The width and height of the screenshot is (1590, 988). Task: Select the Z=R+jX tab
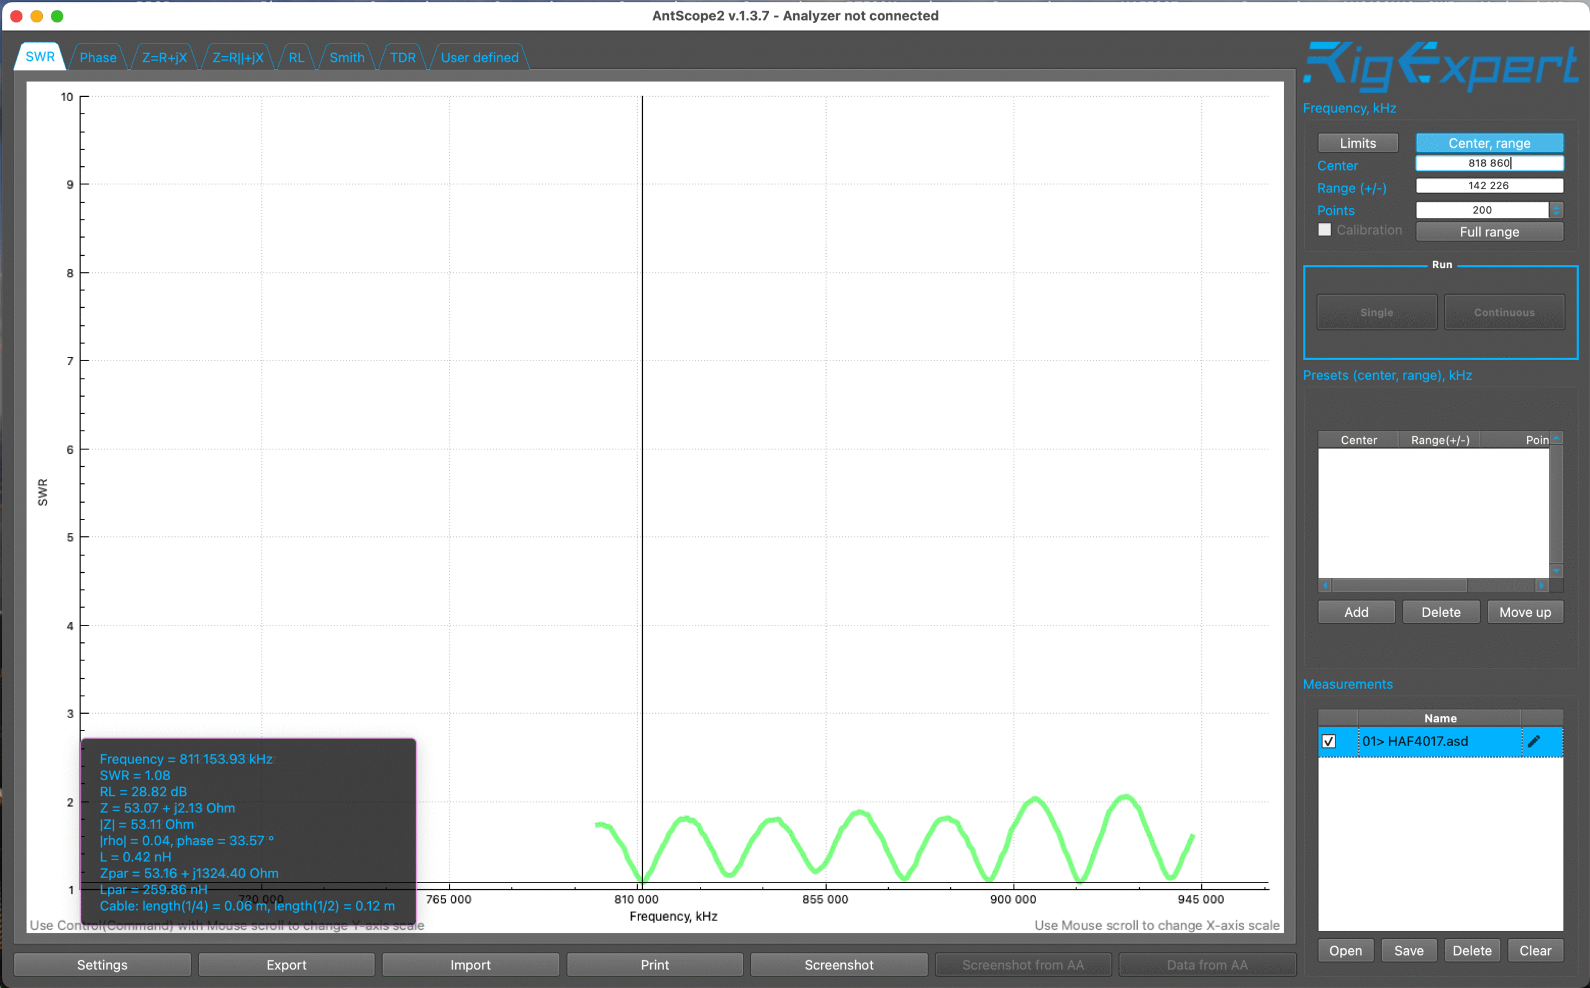[x=164, y=58]
